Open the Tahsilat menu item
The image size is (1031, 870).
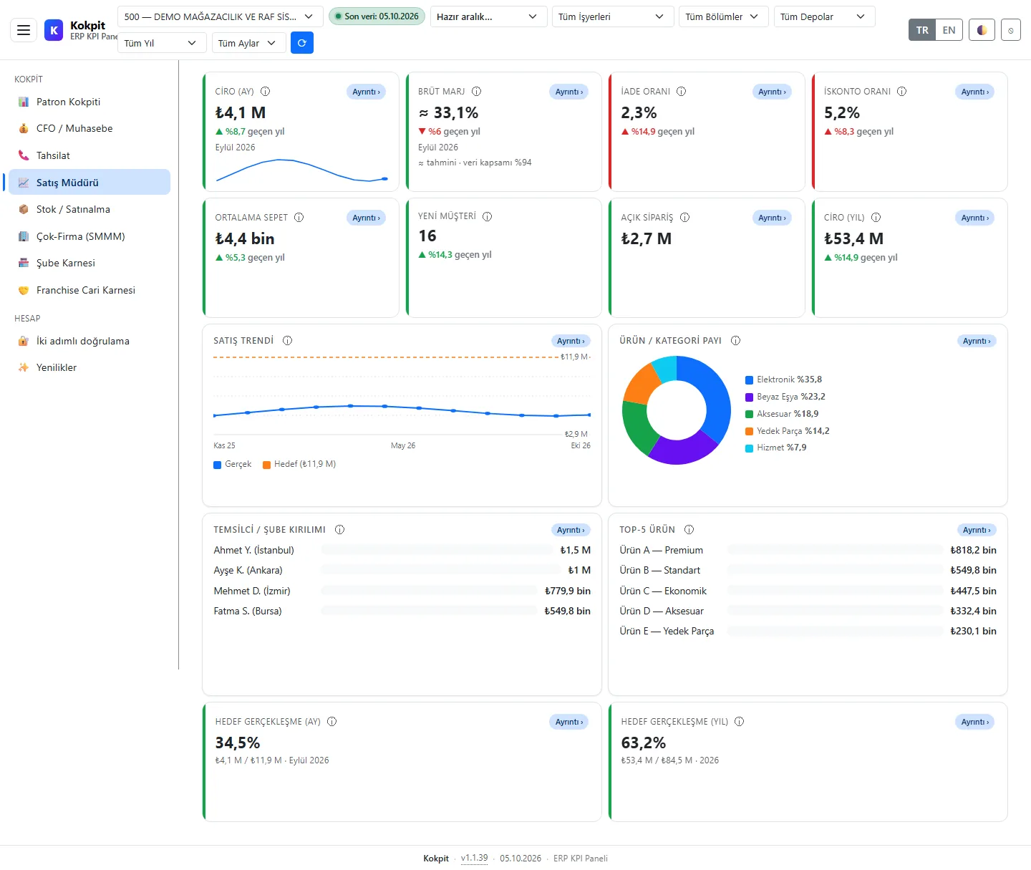click(x=89, y=155)
